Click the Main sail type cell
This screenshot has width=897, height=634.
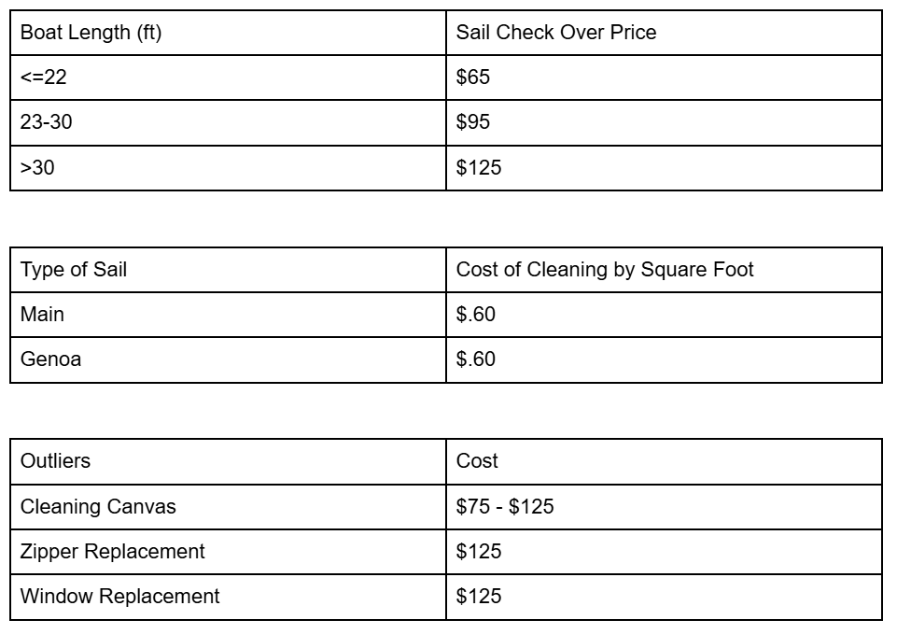[228, 315]
